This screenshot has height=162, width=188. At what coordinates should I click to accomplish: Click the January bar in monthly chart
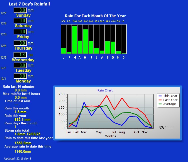[64, 51]
